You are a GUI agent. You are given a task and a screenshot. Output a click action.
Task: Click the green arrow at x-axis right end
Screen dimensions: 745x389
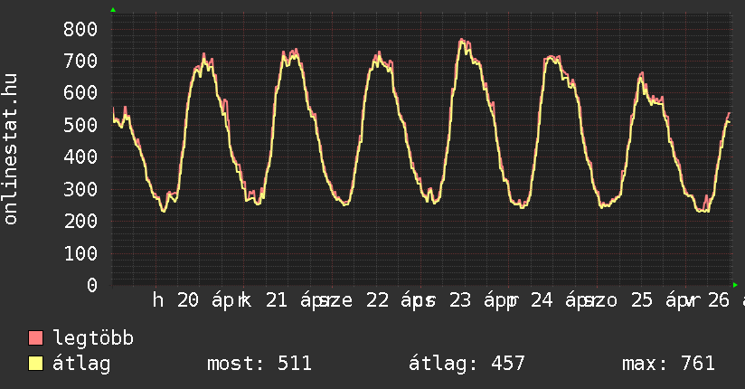(x=735, y=285)
